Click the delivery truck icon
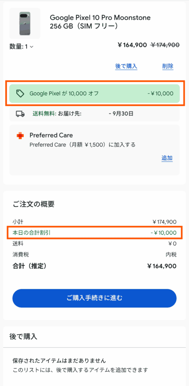Screen dimensions: 189x386 pyautogui.click(x=20, y=114)
